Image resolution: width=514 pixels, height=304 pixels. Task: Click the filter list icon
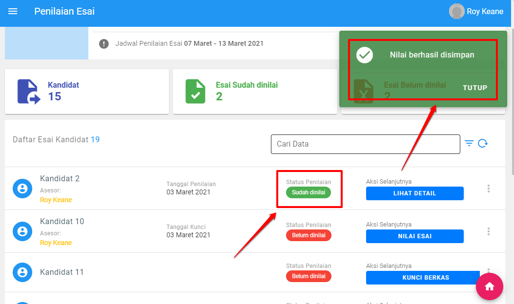point(469,143)
